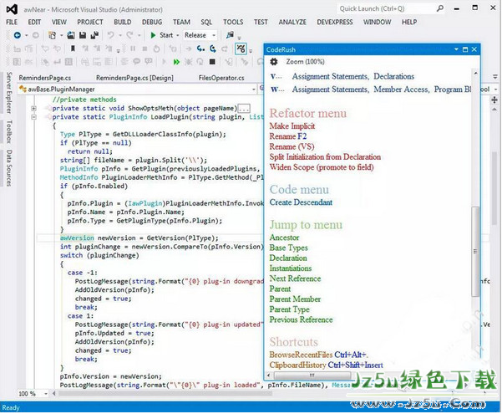Image resolution: width=502 pixels, height=414 pixels.
Task: Open the FILE menu
Action: click(12, 22)
